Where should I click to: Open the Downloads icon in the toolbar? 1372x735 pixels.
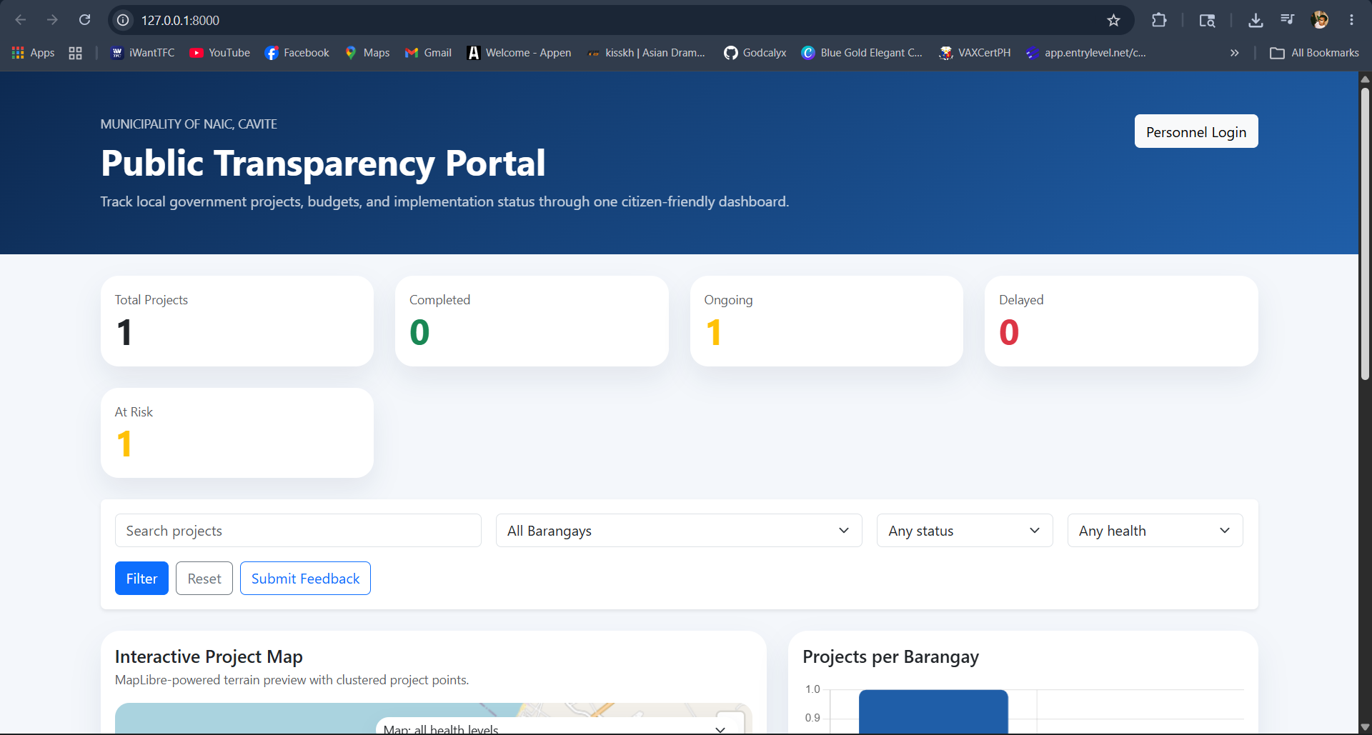[1256, 20]
